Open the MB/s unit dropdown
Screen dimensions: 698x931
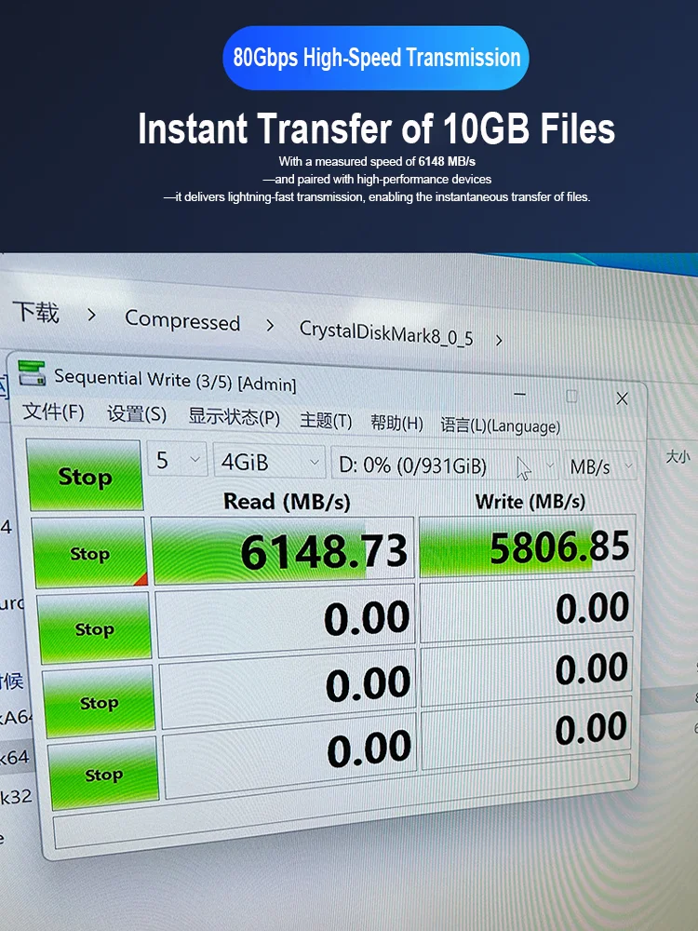[600, 466]
